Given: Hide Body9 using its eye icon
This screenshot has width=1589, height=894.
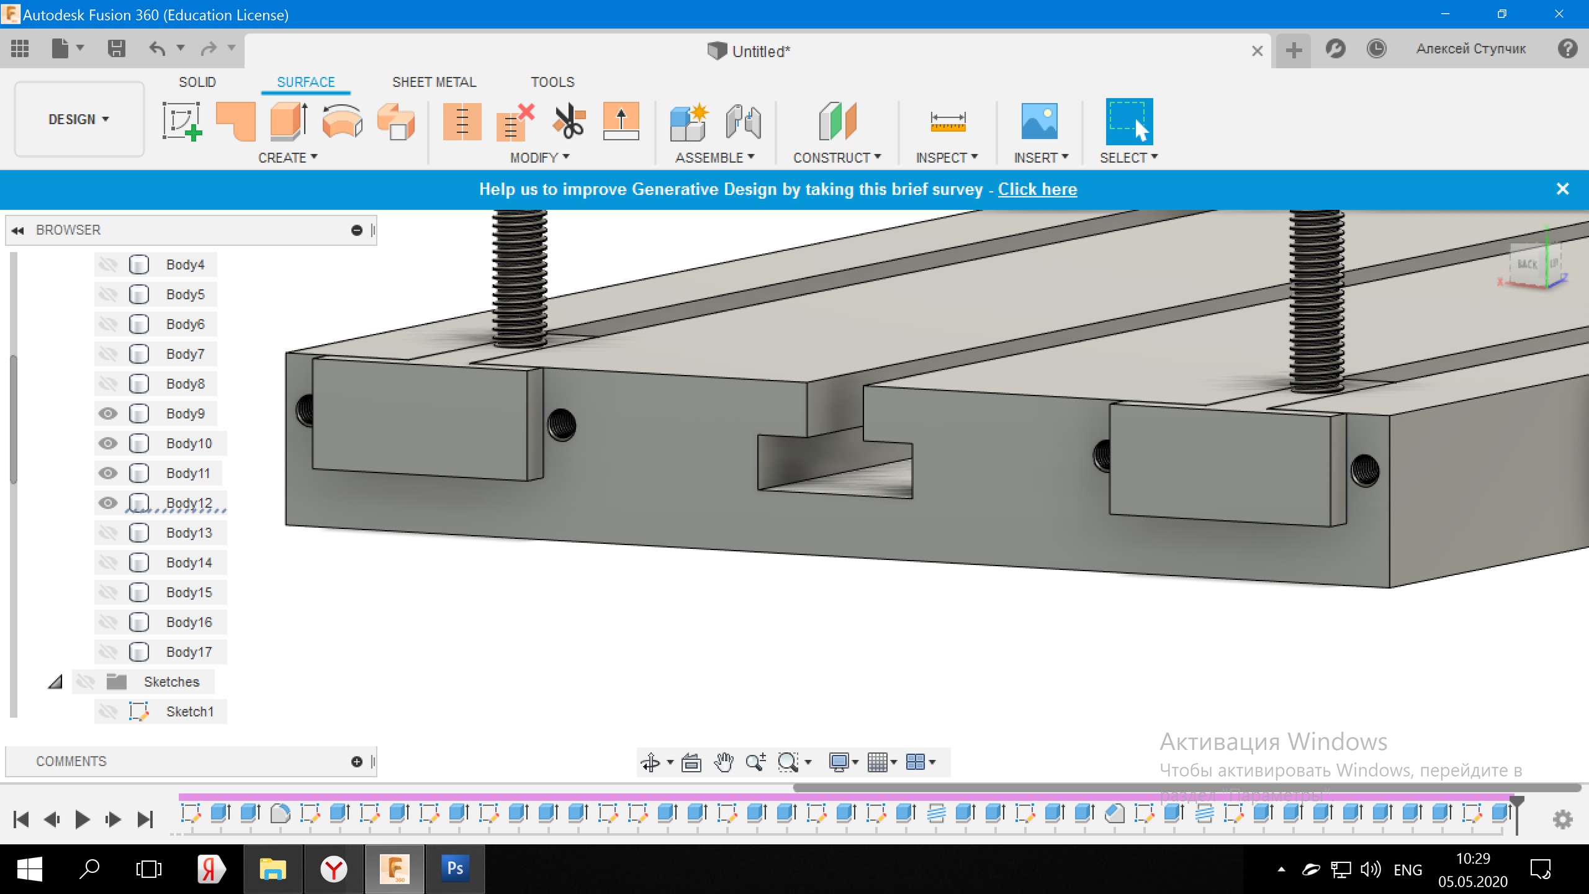Looking at the screenshot, I should point(108,413).
